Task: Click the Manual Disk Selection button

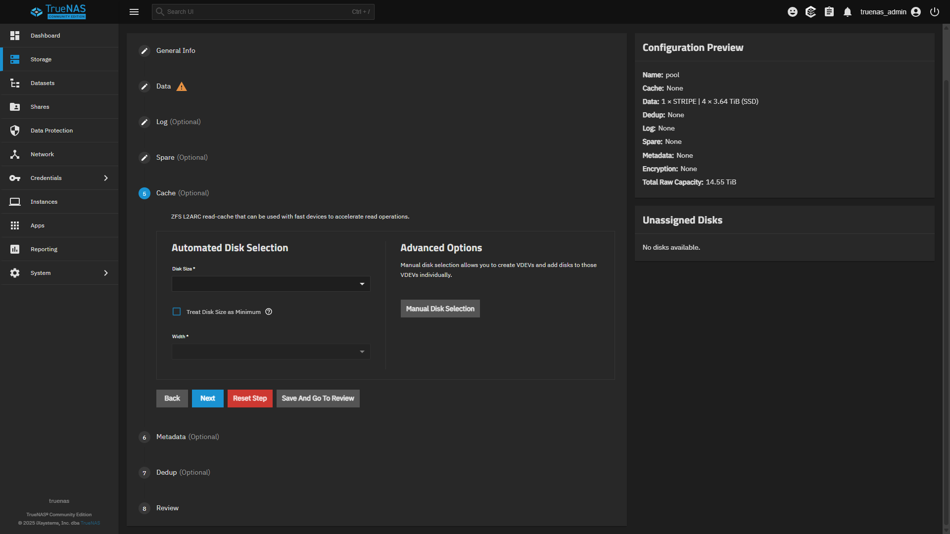Action: 440,309
